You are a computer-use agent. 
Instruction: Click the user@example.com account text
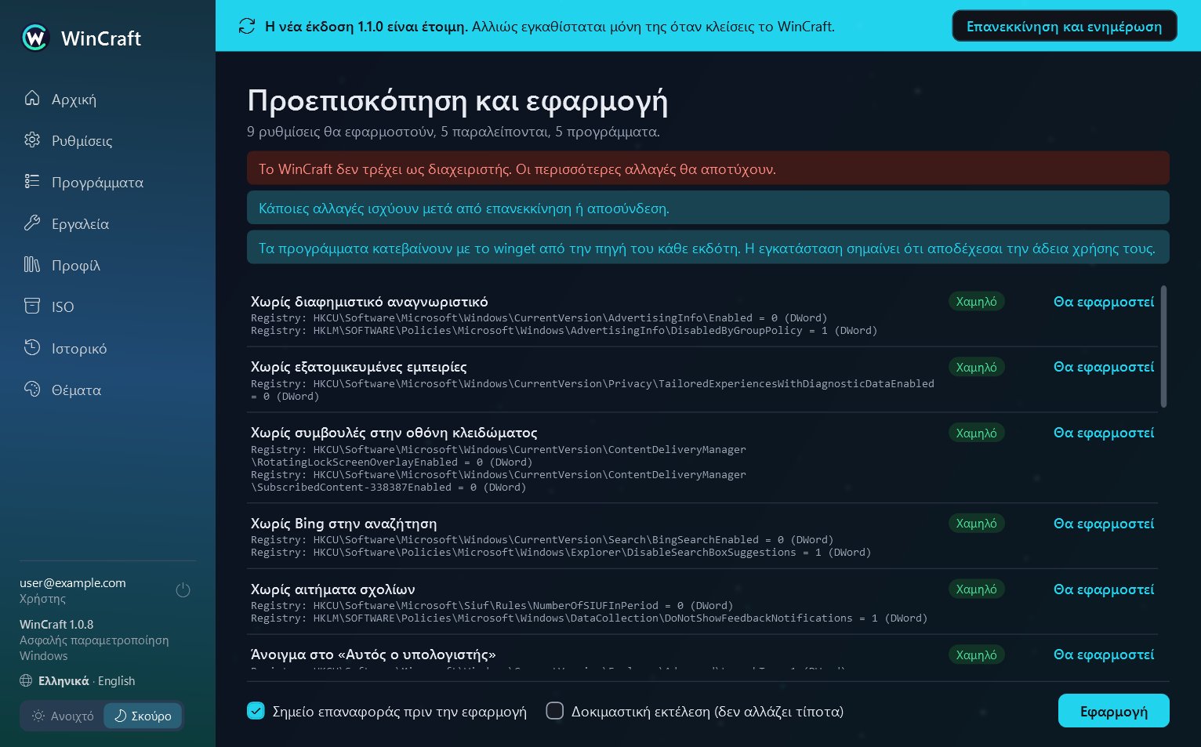73,582
